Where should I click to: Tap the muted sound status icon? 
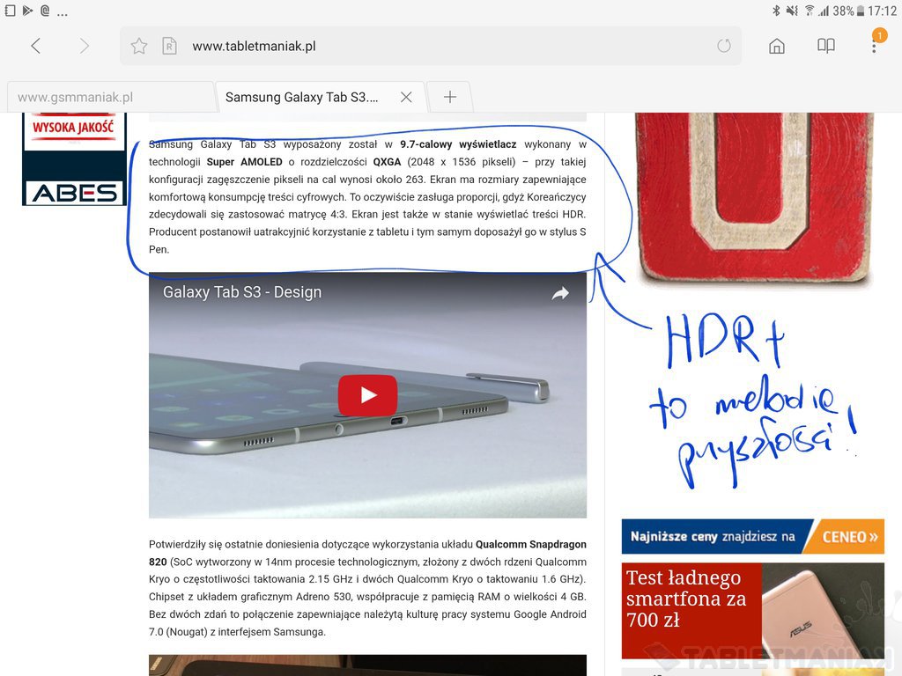click(792, 11)
